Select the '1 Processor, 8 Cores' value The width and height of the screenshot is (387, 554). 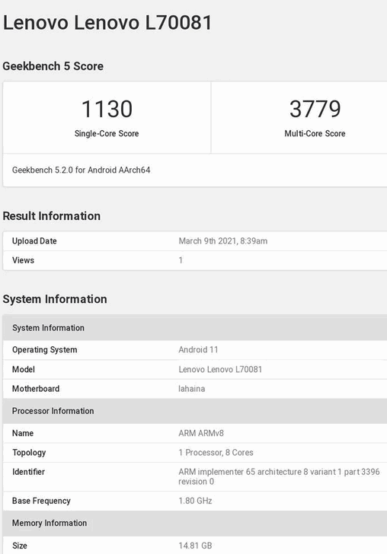tap(216, 453)
